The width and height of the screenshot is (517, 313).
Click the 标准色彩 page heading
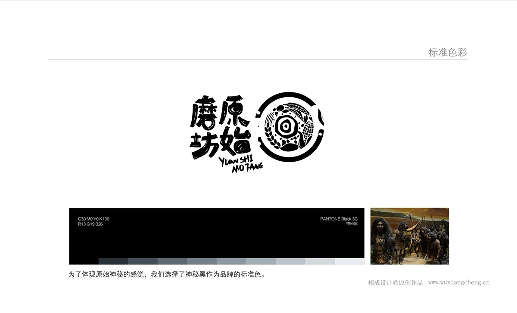point(448,52)
